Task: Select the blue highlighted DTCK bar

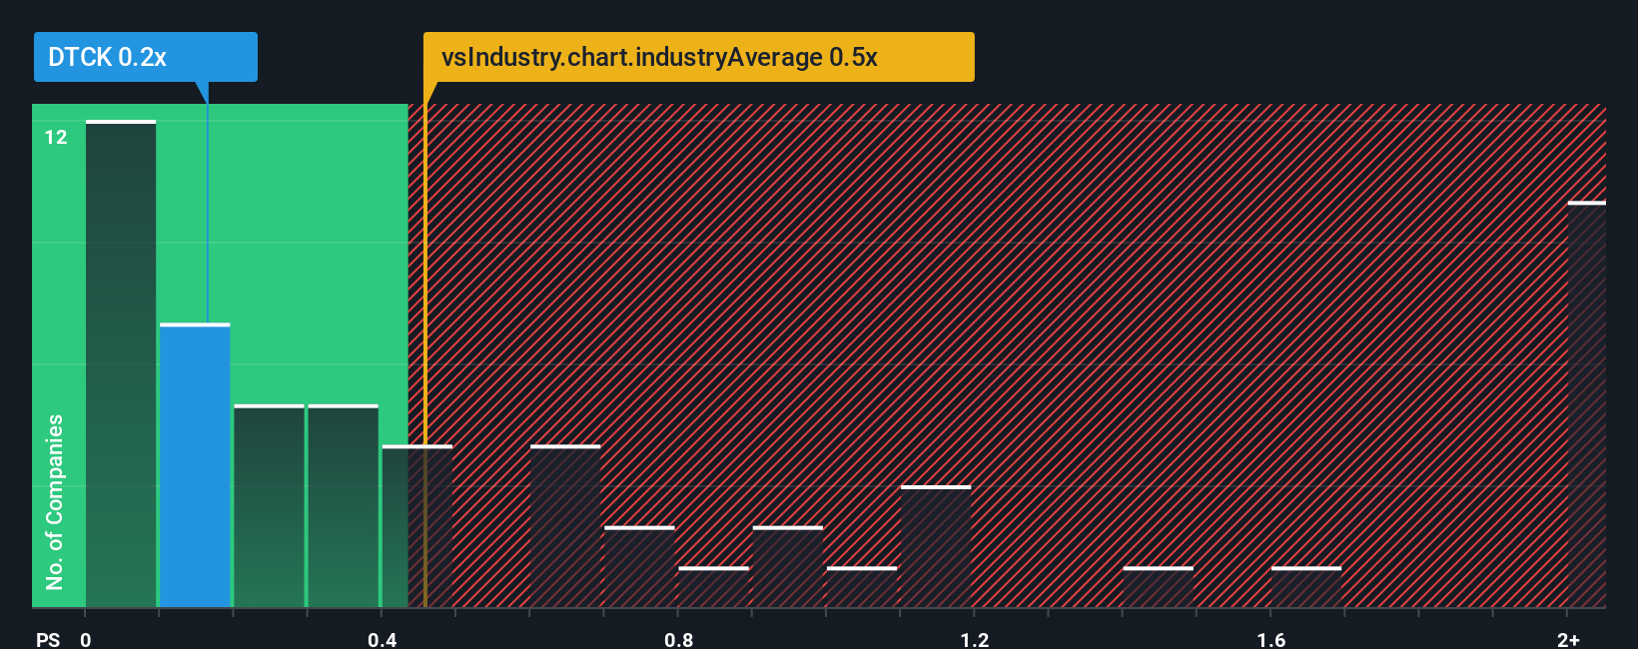Action: click(195, 465)
